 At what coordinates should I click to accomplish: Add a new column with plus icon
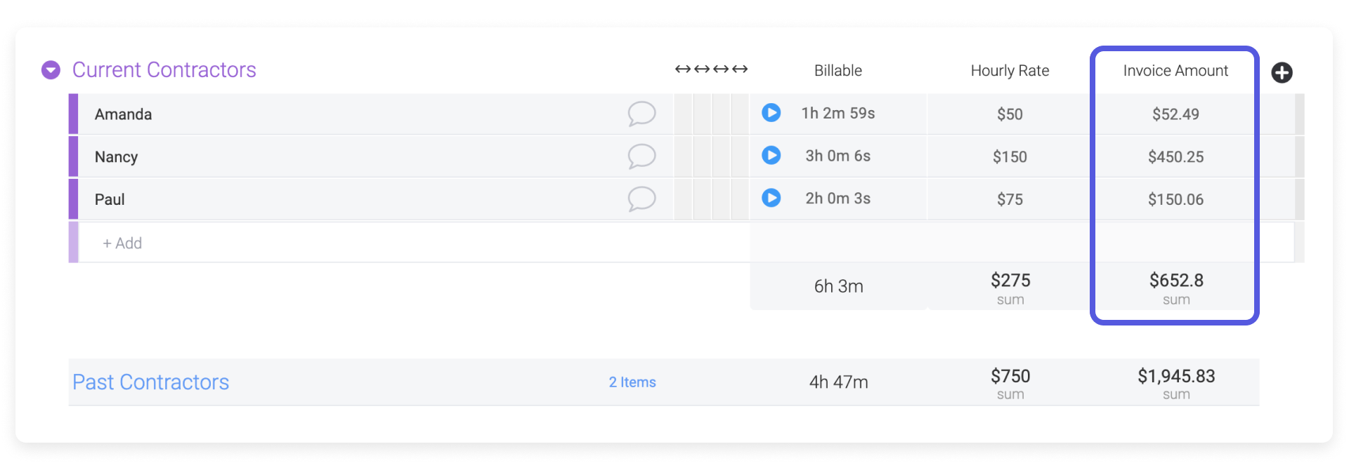[x=1282, y=72]
